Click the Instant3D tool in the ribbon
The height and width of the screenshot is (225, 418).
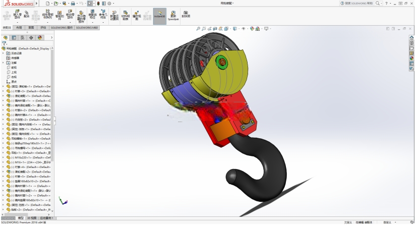pos(160,16)
